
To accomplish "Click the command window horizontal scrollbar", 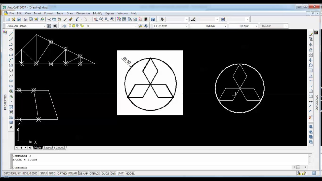I will click(x=300, y=167).
